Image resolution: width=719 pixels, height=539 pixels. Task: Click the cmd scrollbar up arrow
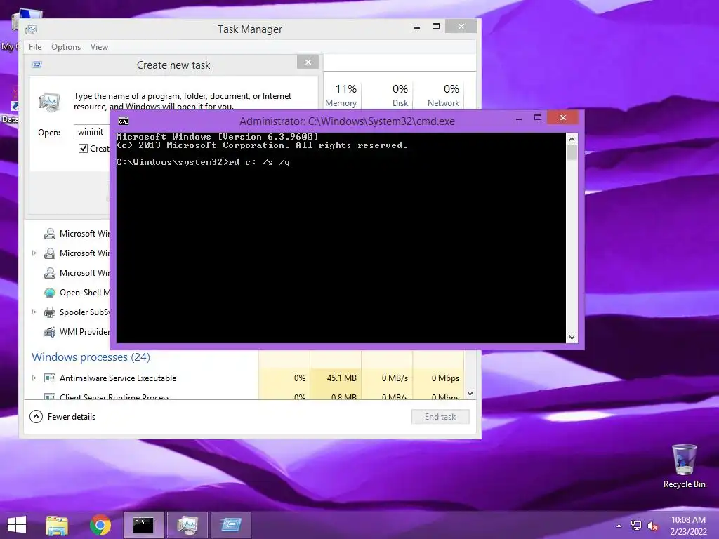[x=572, y=139]
